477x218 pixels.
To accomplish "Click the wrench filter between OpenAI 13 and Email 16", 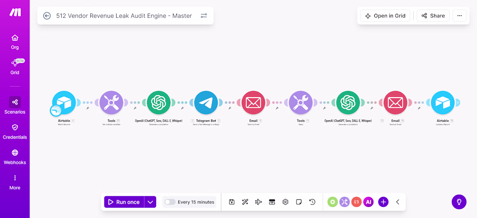I will click(x=372, y=108).
